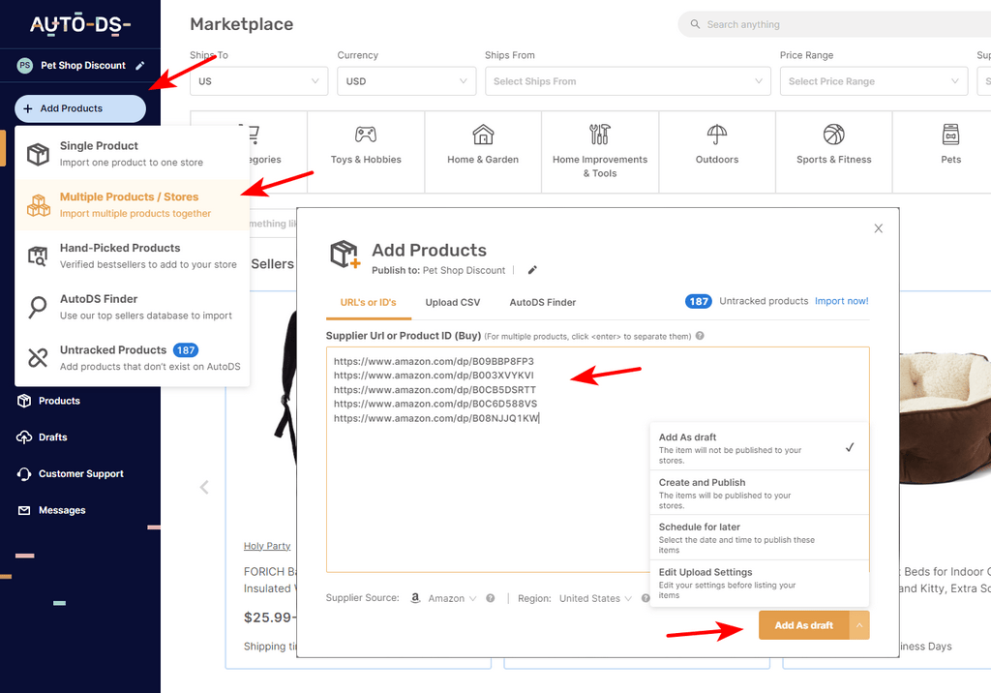This screenshot has height=693, width=991.
Task: Switch to the Upload CSV tab
Action: [453, 302]
